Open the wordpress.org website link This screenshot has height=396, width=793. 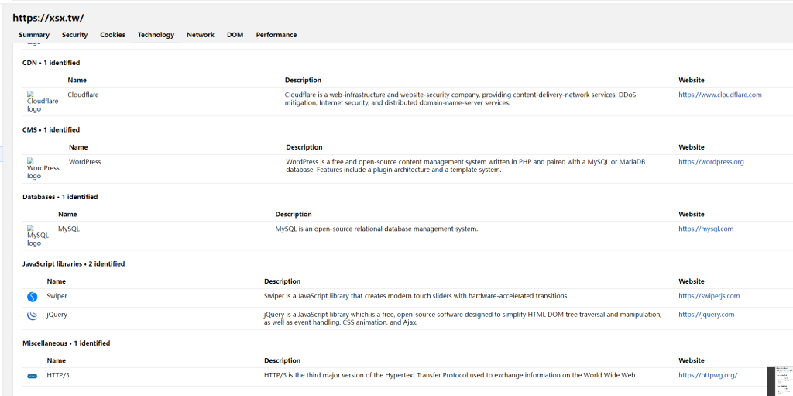[711, 162]
